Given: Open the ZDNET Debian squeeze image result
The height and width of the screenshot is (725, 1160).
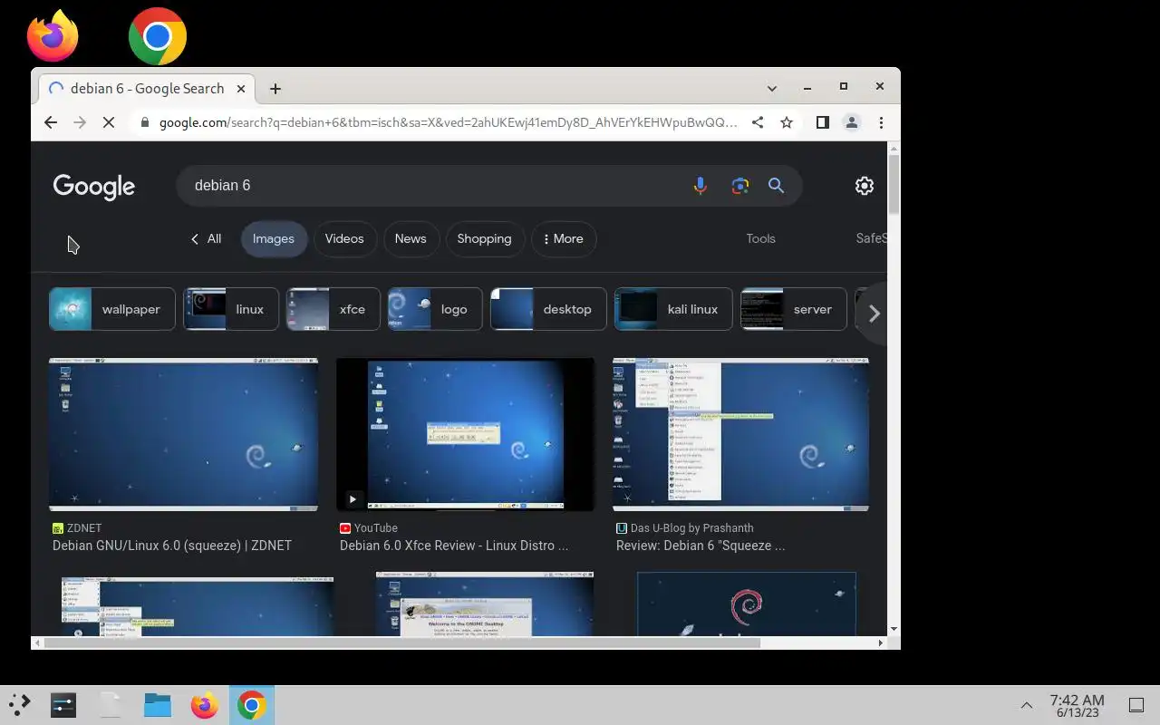Looking at the screenshot, I should (184, 435).
